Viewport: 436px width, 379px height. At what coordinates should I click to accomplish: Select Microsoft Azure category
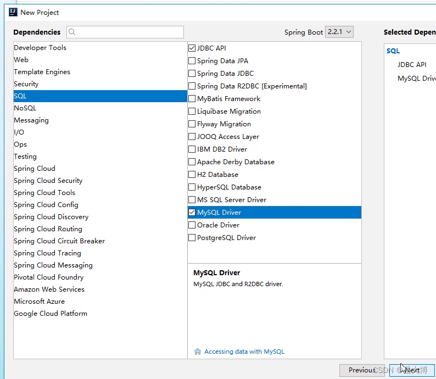(x=100, y=302)
